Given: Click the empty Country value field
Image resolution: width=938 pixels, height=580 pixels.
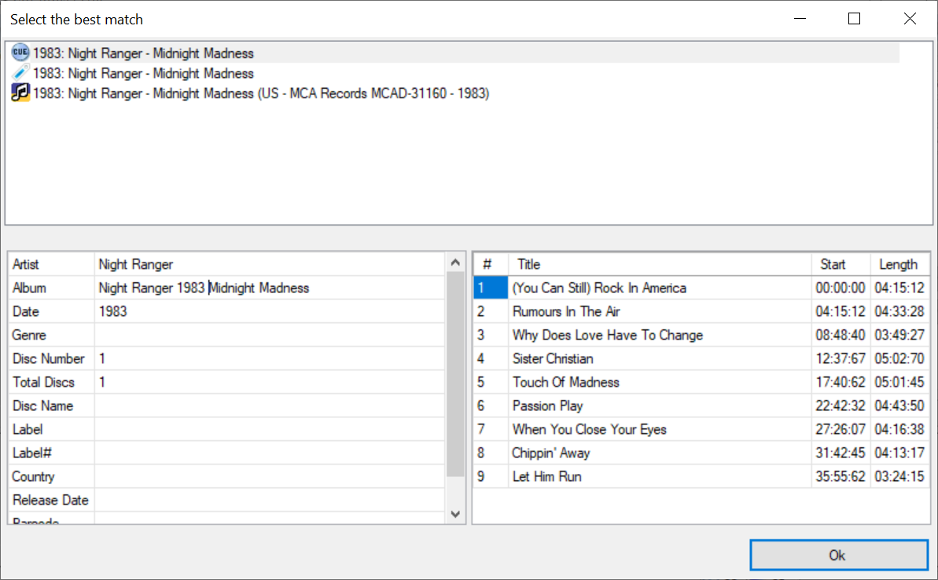Looking at the screenshot, I should 269,476.
